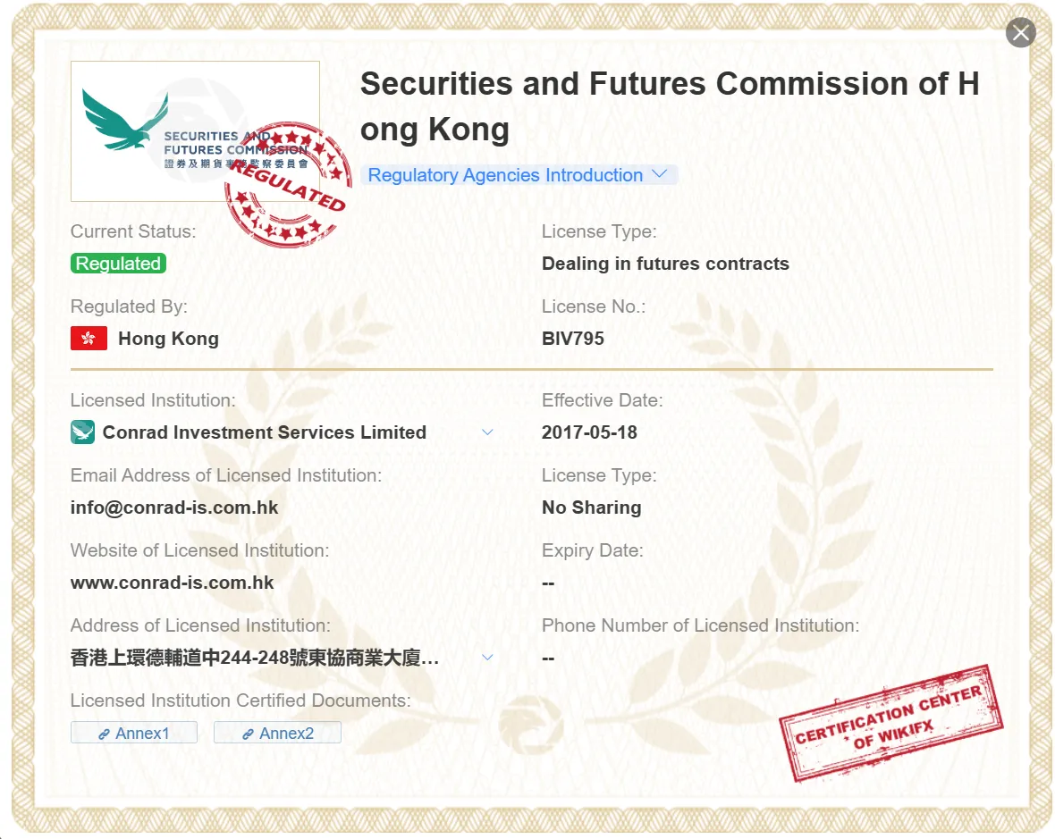Click the website www.conrad-is.com.hk

pyautogui.click(x=173, y=583)
